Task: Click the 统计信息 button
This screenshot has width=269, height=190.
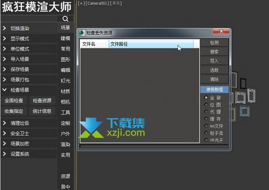Action: 42,111
